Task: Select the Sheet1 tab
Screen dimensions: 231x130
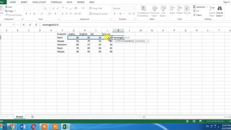Action: (x=19, y=117)
